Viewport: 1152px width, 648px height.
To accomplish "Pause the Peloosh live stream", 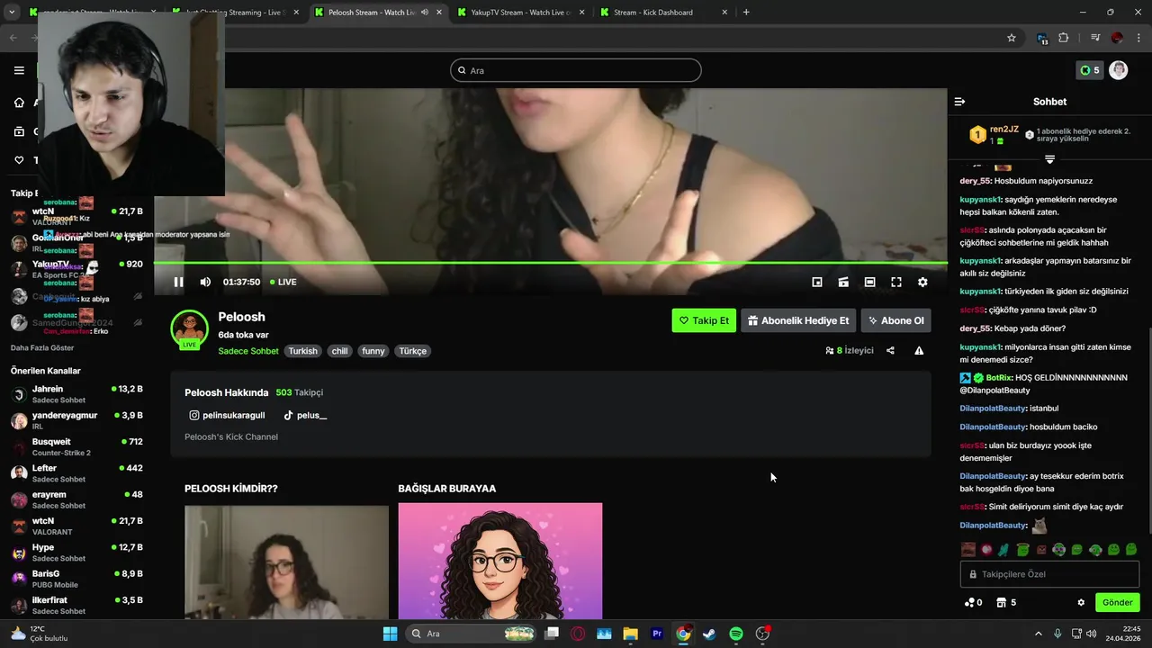I will [x=178, y=282].
